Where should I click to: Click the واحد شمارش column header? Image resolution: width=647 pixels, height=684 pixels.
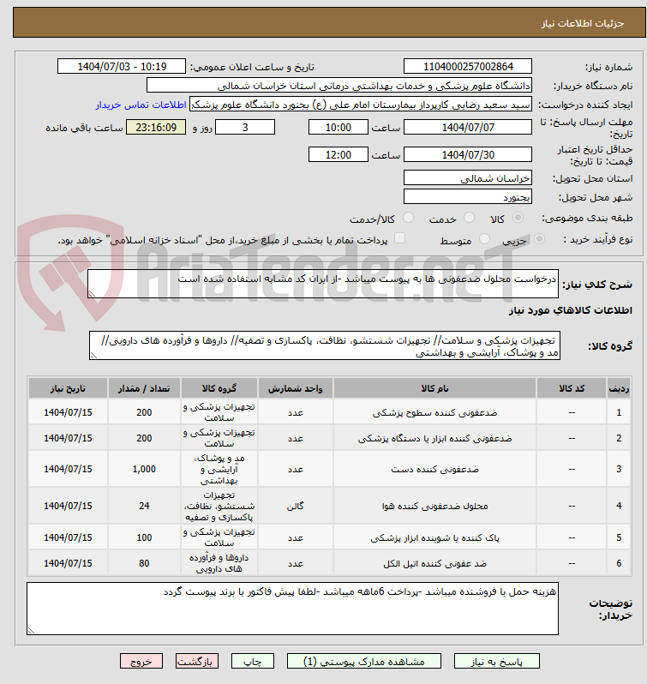[x=295, y=388]
